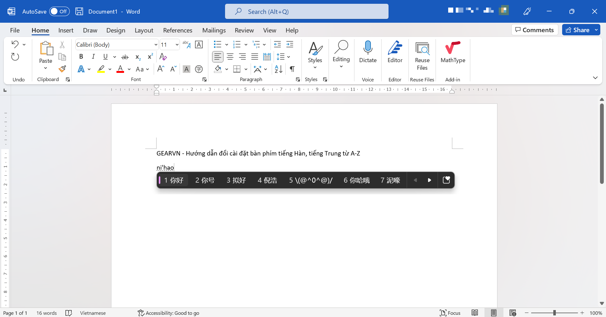Open the References tab
The image size is (606, 317).
[177, 30]
